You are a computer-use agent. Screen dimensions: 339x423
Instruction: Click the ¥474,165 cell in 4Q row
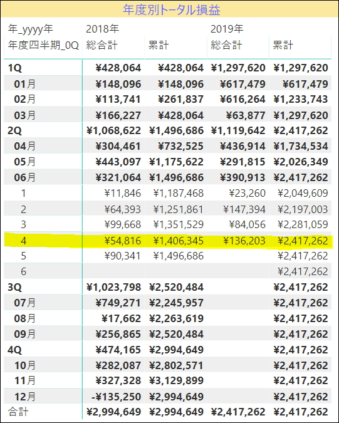[118, 350]
